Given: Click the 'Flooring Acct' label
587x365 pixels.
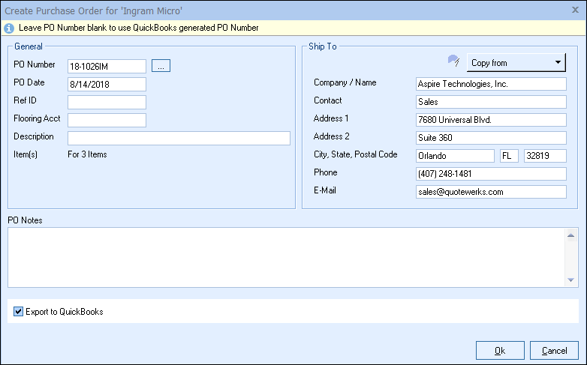Looking at the screenshot, I should coord(37,118).
